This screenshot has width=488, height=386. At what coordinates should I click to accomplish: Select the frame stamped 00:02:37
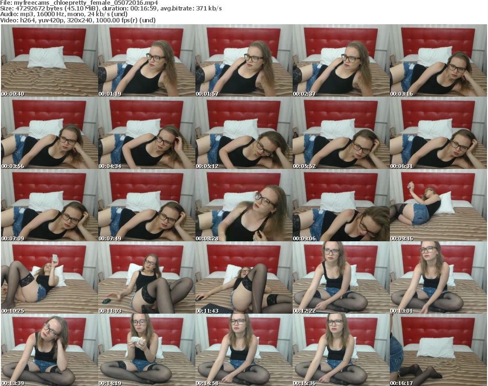tap(341, 60)
